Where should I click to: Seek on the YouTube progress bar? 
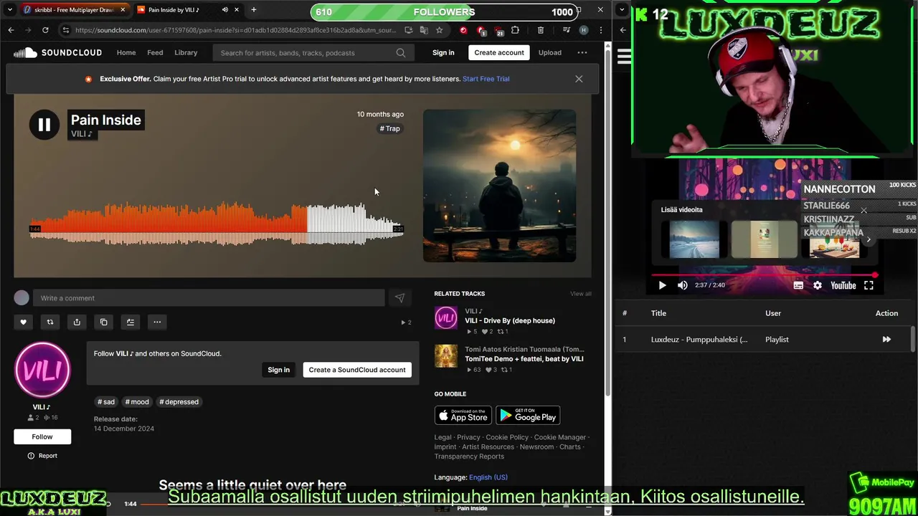(x=764, y=275)
